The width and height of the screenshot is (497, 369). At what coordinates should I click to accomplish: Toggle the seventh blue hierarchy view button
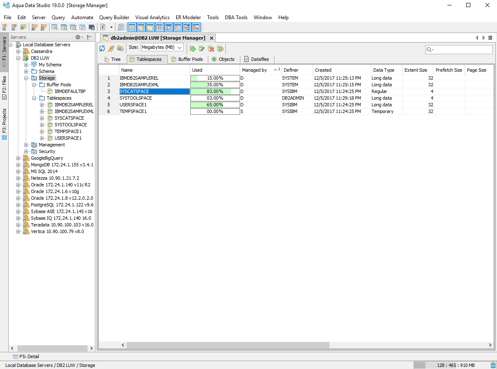point(187,27)
